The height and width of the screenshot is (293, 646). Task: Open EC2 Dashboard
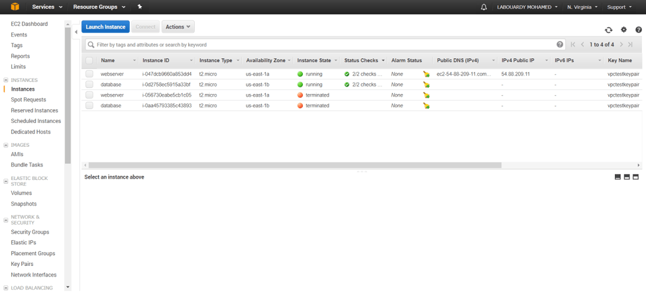click(29, 24)
